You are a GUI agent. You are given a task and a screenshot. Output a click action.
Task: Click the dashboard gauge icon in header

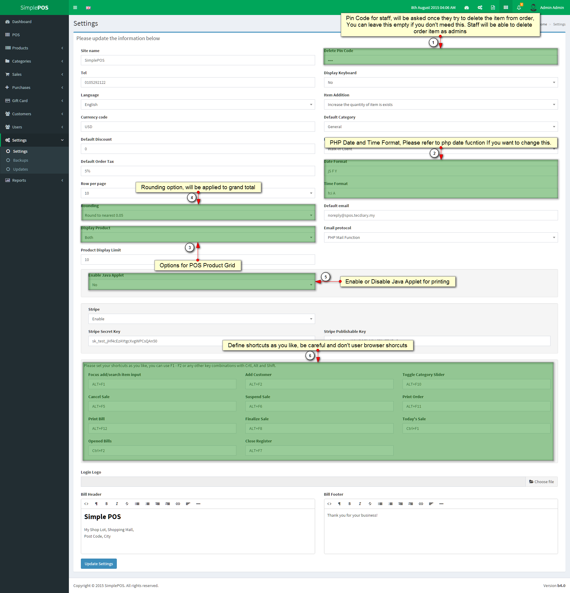(x=466, y=7)
